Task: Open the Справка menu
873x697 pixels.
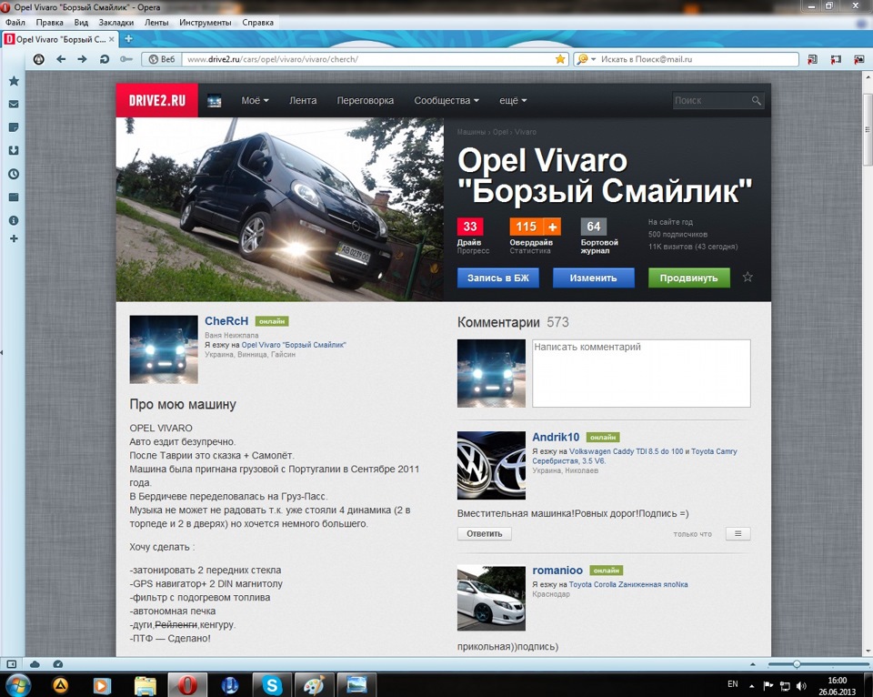Action: pyautogui.click(x=257, y=22)
